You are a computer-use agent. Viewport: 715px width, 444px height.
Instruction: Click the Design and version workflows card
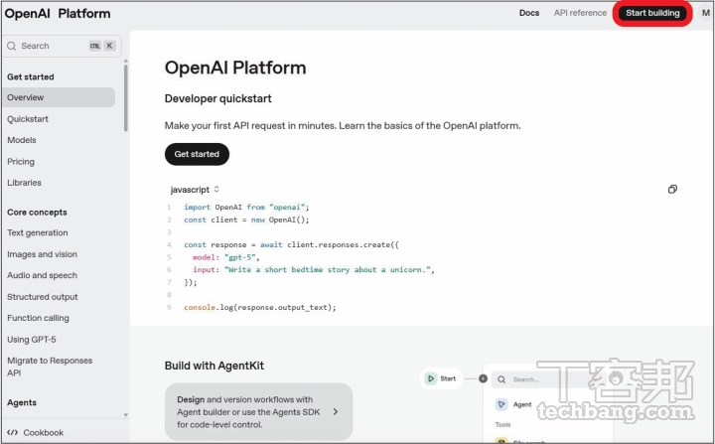tap(258, 411)
